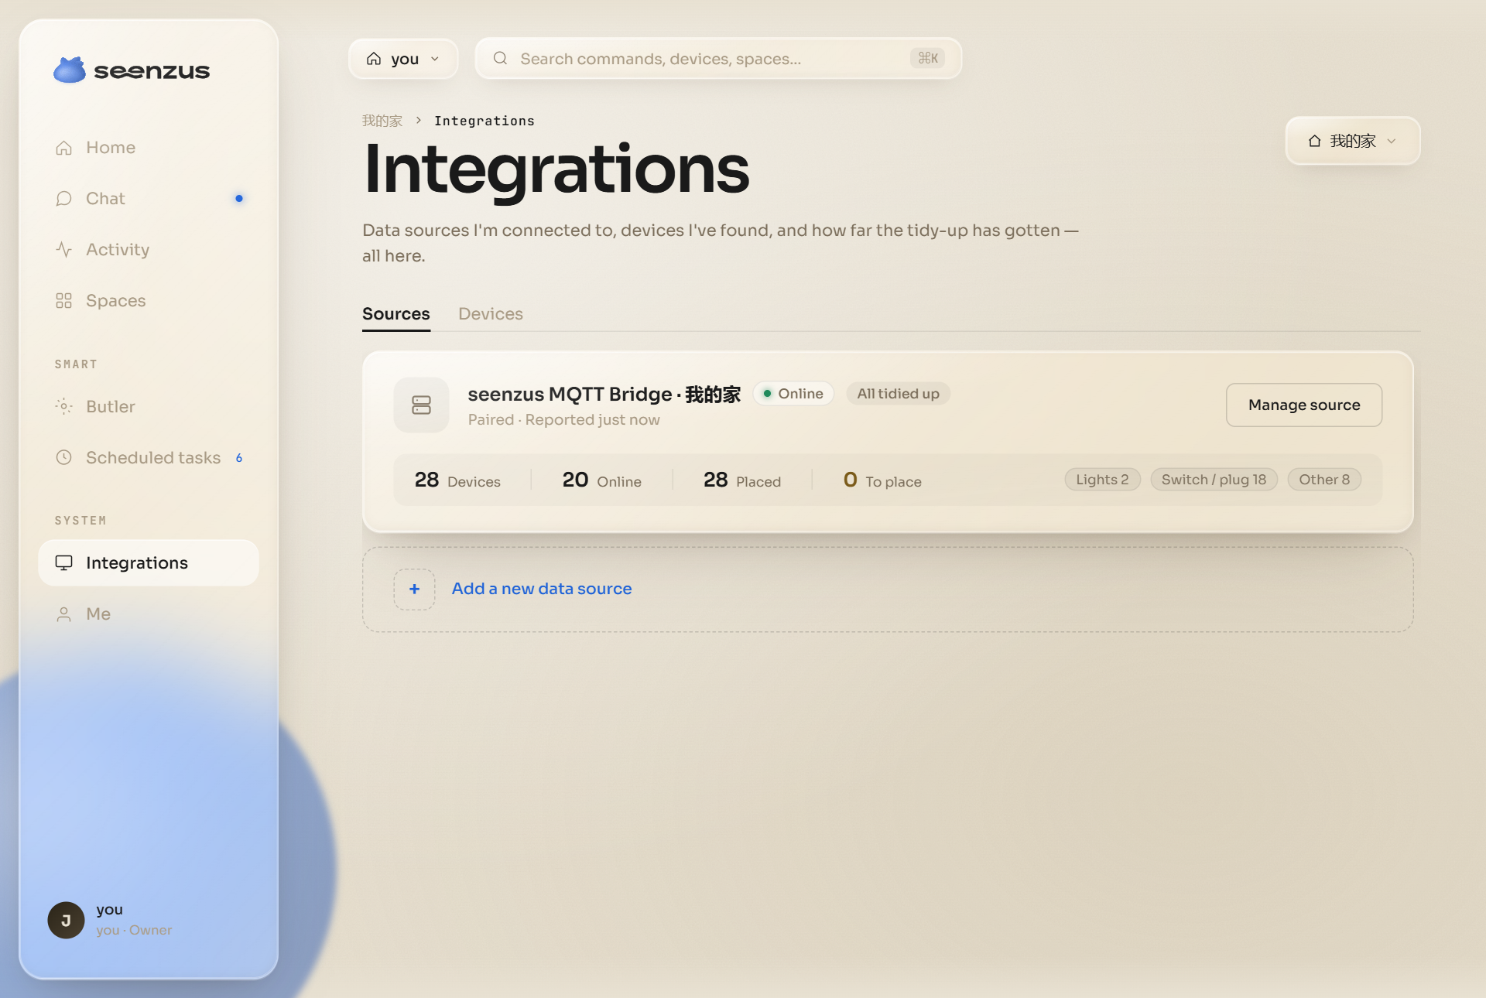Click the ⌘K shortcut badge
Screen dimensions: 1486x998
pos(927,59)
